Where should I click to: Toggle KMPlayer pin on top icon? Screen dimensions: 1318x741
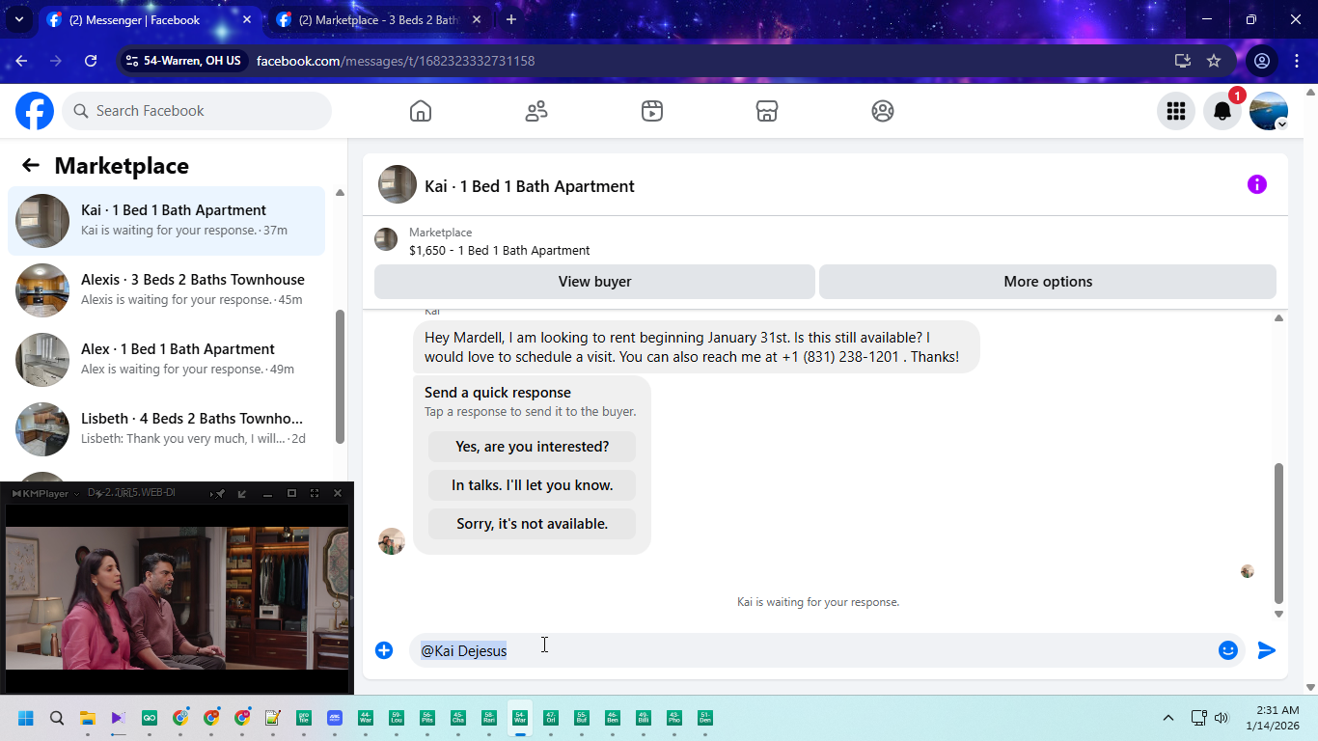[x=219, y=494]
